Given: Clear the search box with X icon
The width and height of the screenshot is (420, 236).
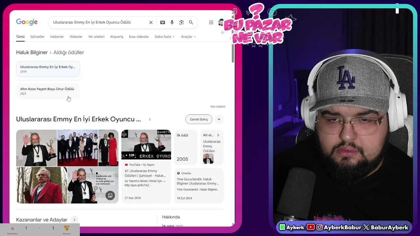Looking at the screenshot, I should coord(151,22).
